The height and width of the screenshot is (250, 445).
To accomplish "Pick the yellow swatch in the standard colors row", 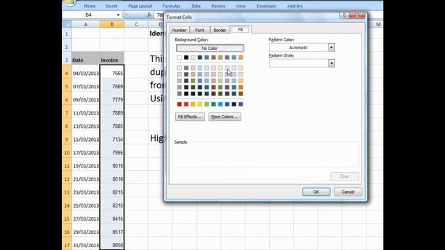I will pyautogui.click(x=200, y=104).
